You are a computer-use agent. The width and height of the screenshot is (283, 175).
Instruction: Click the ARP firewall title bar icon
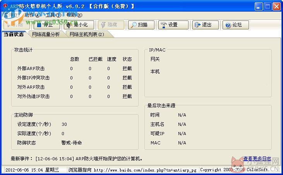(5, 6)
